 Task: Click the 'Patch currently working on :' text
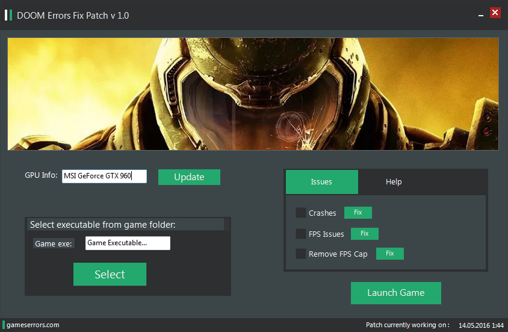coord(407,325)
